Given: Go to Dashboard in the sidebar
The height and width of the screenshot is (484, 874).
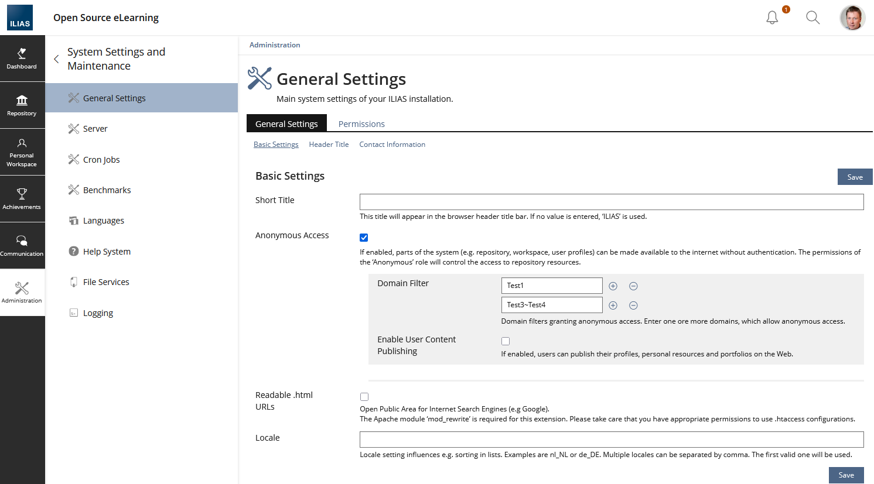Looking at the screenshot, I should click(22, 59).
